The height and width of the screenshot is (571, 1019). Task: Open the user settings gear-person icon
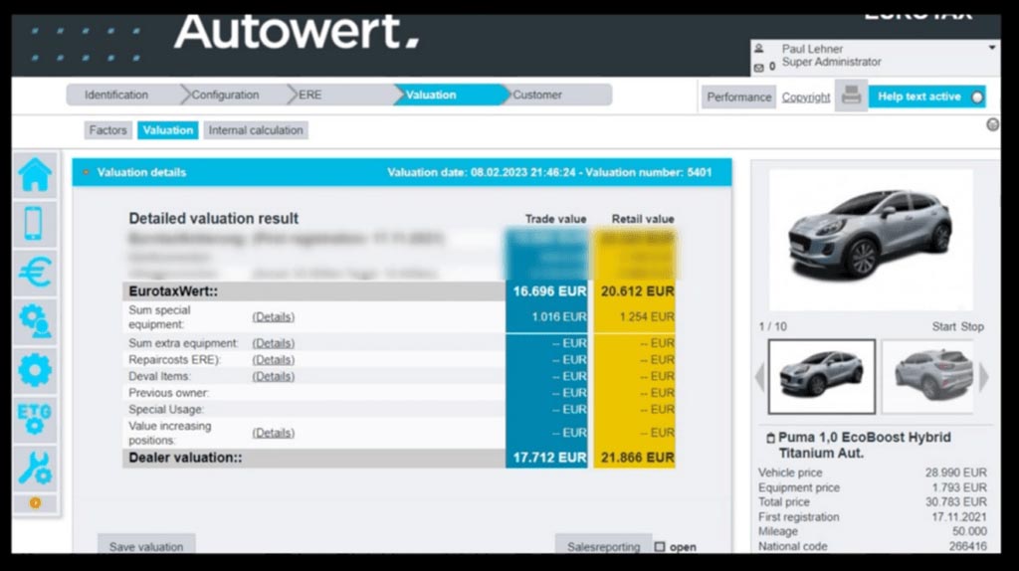pyautogui.click(x=35, y=319)
